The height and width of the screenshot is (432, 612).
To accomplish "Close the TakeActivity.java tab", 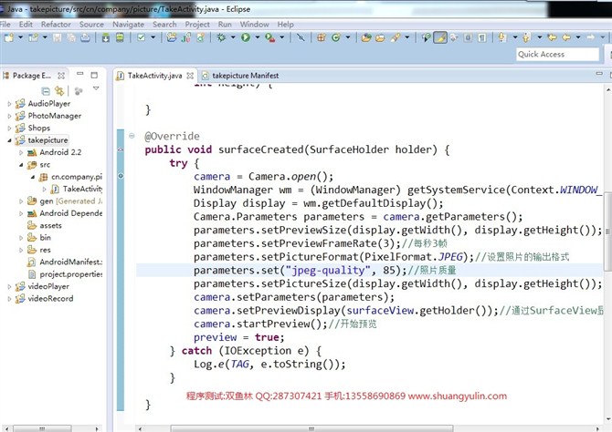I will pos(190,76).
